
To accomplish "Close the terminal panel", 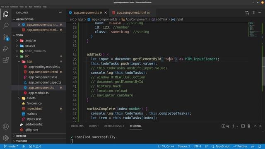I will coord(260,126).
